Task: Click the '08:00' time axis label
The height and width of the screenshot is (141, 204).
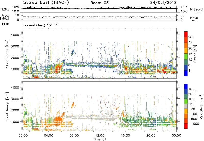Action: pyautogui.click(x=74, y=136)
